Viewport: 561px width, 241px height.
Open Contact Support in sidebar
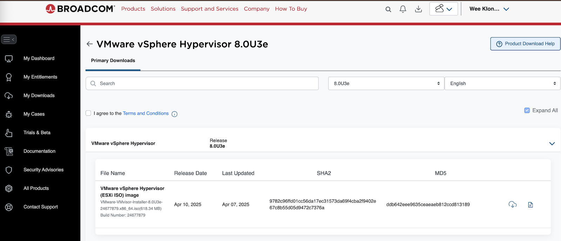[x=41, y=207]
